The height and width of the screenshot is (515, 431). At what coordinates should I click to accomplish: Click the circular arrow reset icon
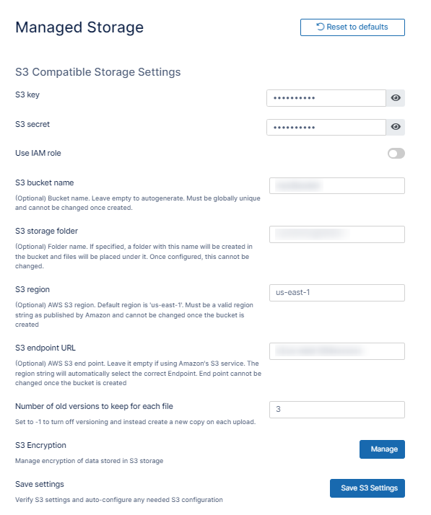click(x=321, y=27)
